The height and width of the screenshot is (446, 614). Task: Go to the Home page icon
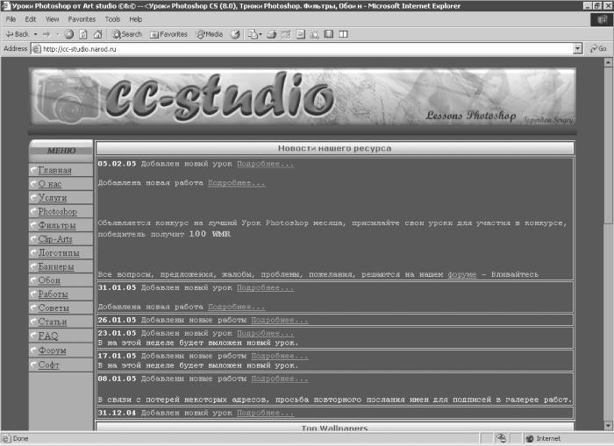(x=97, y=34)
